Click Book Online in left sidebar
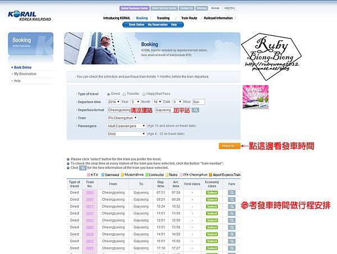The height and width of the screenshot is (254, 337). coord(22,67)
